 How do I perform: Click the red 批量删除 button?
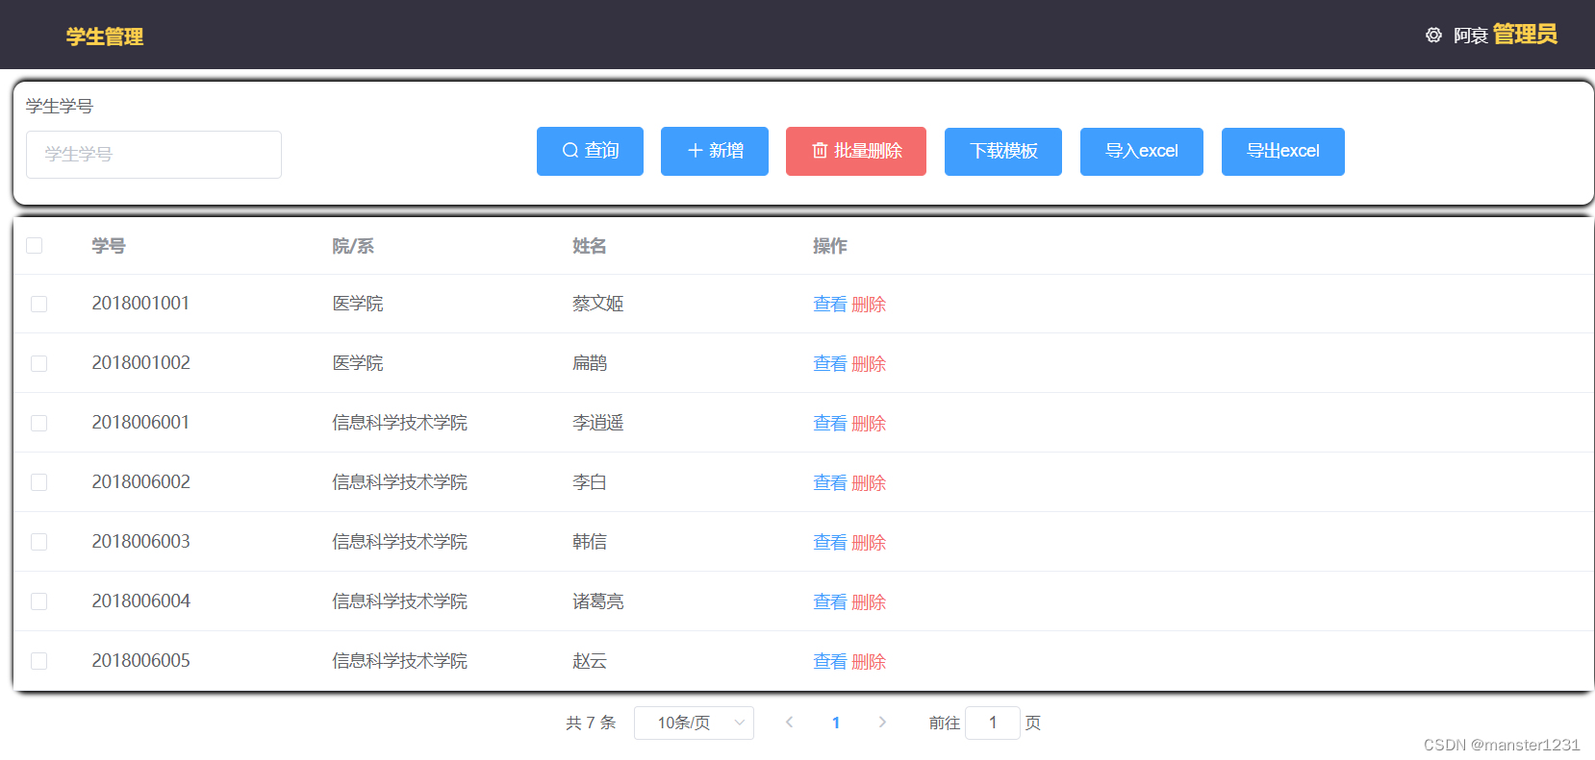[856, 151]
